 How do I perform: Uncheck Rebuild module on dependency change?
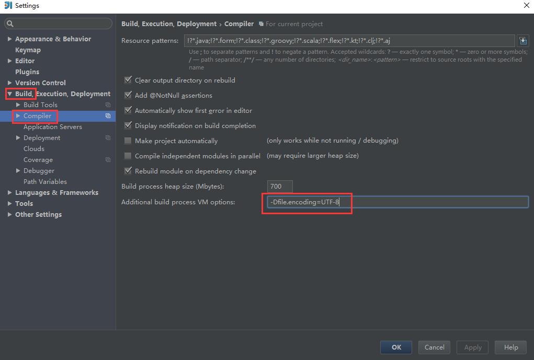(x=128, y=171)
